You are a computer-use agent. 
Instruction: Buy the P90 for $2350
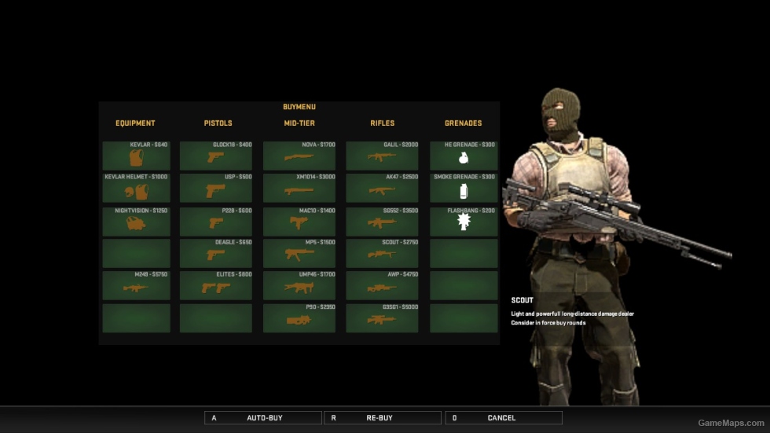click(x=299, y=317)
